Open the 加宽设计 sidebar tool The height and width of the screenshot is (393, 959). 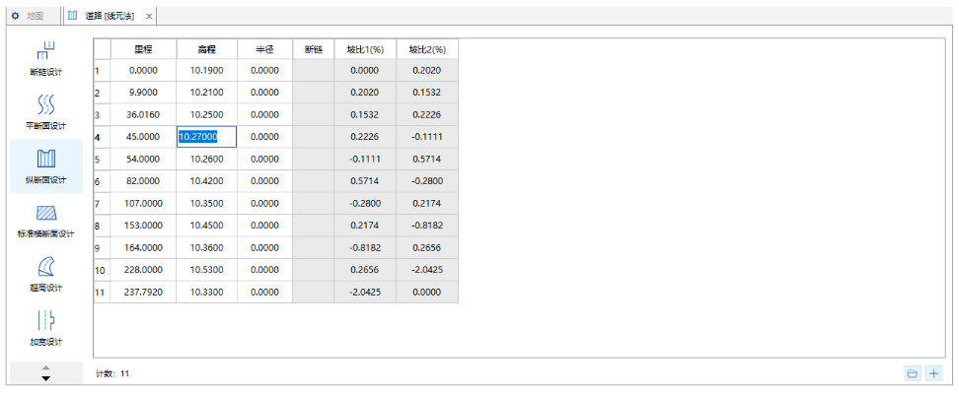click(x=45, y=328)
